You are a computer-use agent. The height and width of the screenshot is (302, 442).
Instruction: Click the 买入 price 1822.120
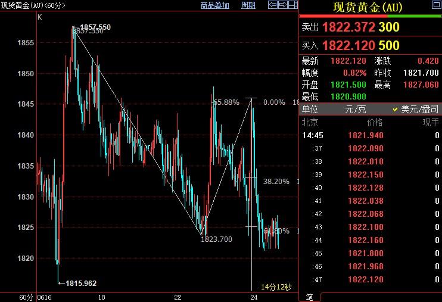[348, 45]
